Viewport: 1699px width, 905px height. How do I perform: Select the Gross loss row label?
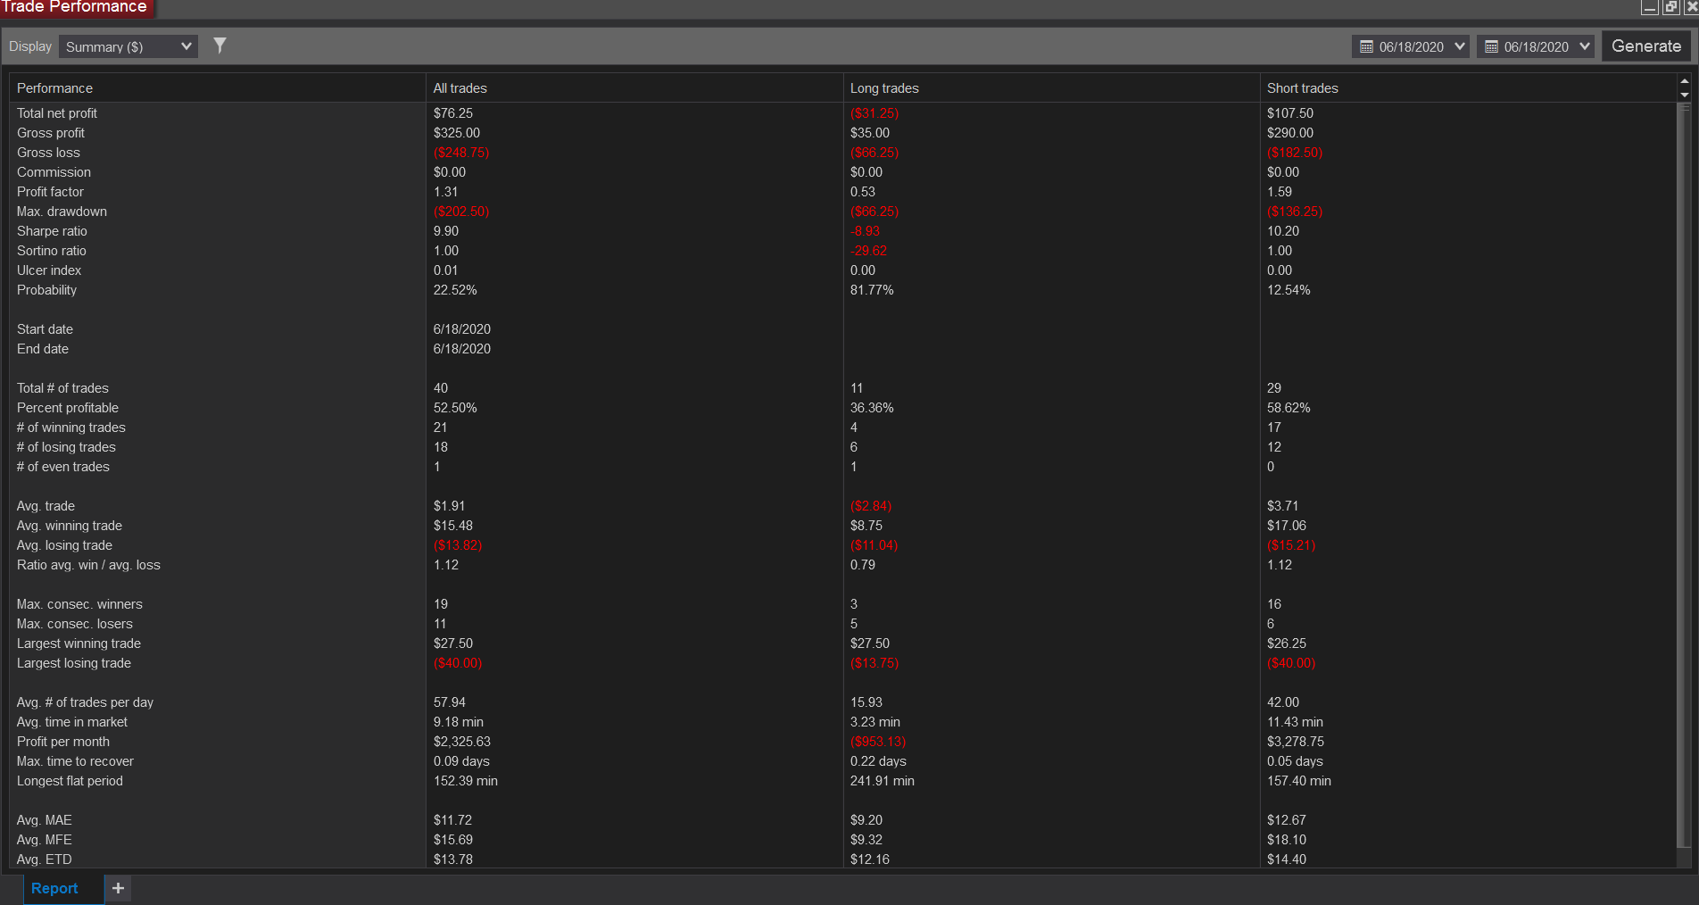[48, 153]
